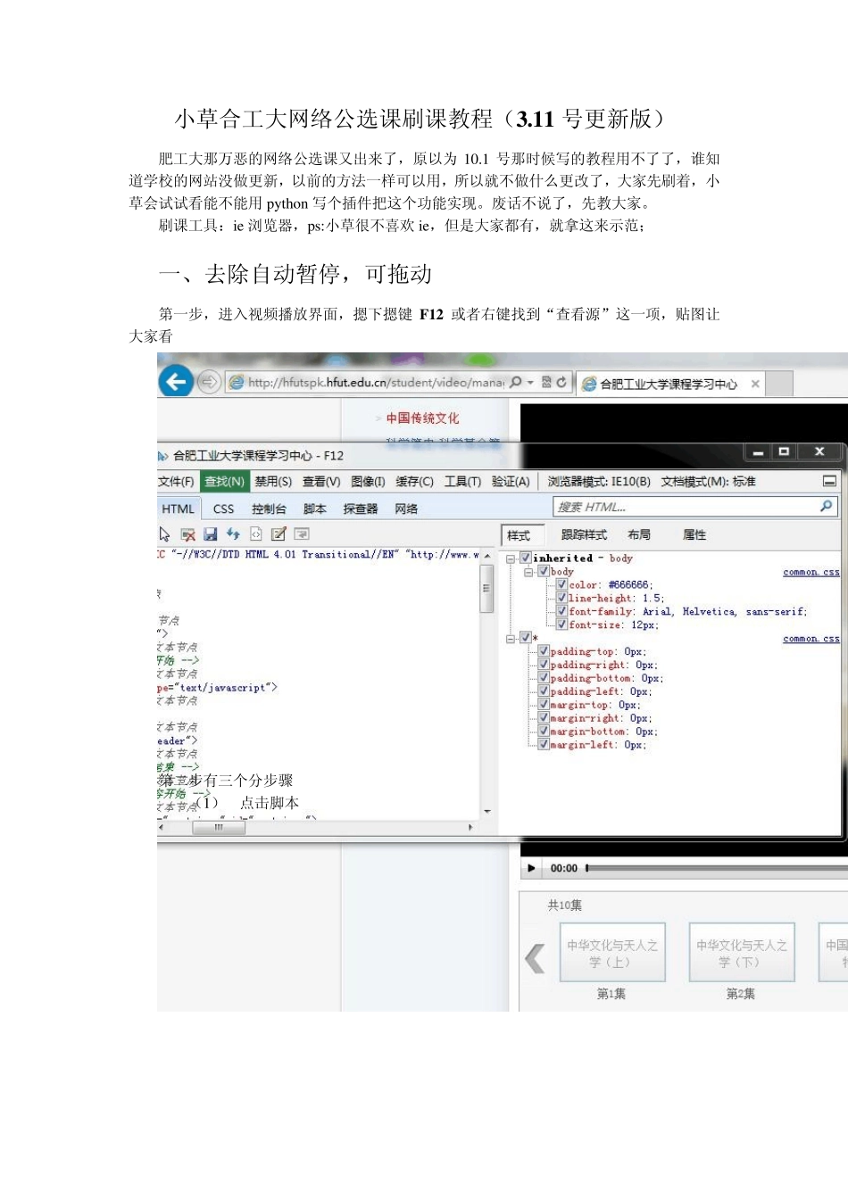This screenshot has width=848, height=1199.
Task: Switch to the 脚本 tab
Action: click(315, 509)
